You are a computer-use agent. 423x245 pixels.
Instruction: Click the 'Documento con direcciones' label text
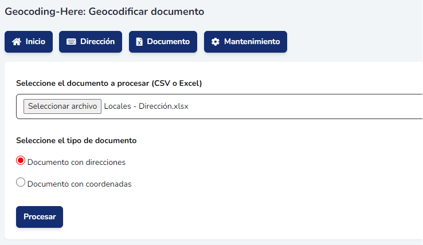pyautogui.click(x=76, y=162)
